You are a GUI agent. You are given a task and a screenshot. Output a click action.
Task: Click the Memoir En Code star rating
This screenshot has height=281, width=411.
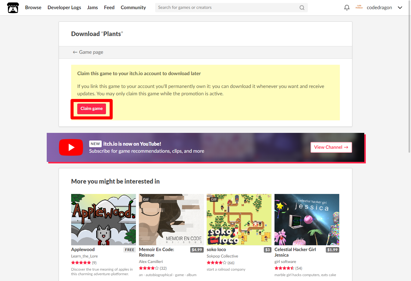coord(149,268)
